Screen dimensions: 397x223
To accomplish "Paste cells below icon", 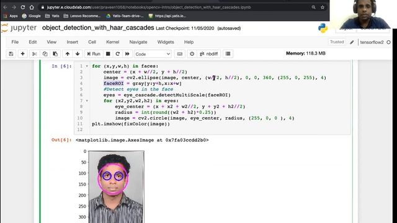I will point(55,54).
